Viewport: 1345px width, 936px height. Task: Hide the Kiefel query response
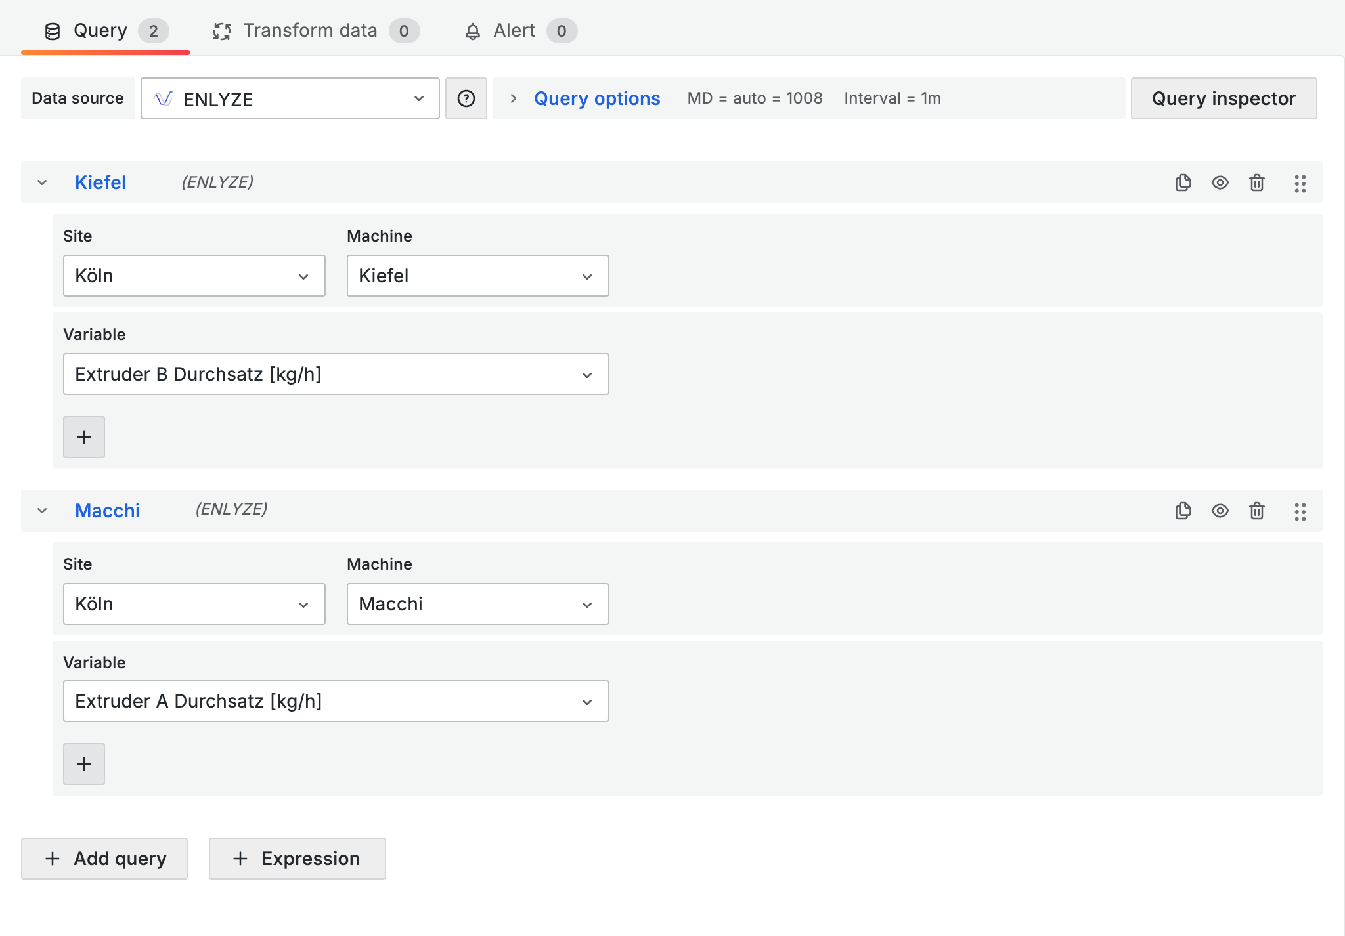coord(1220,182)
